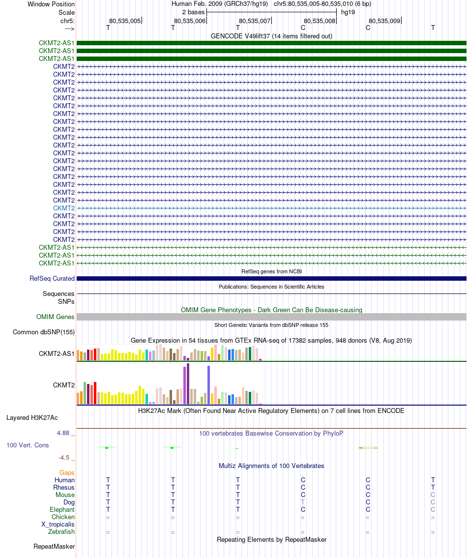Click the yellow conservation marker in PhyloP track
Viewport: 467px width, 558px height.
[368, 448]
